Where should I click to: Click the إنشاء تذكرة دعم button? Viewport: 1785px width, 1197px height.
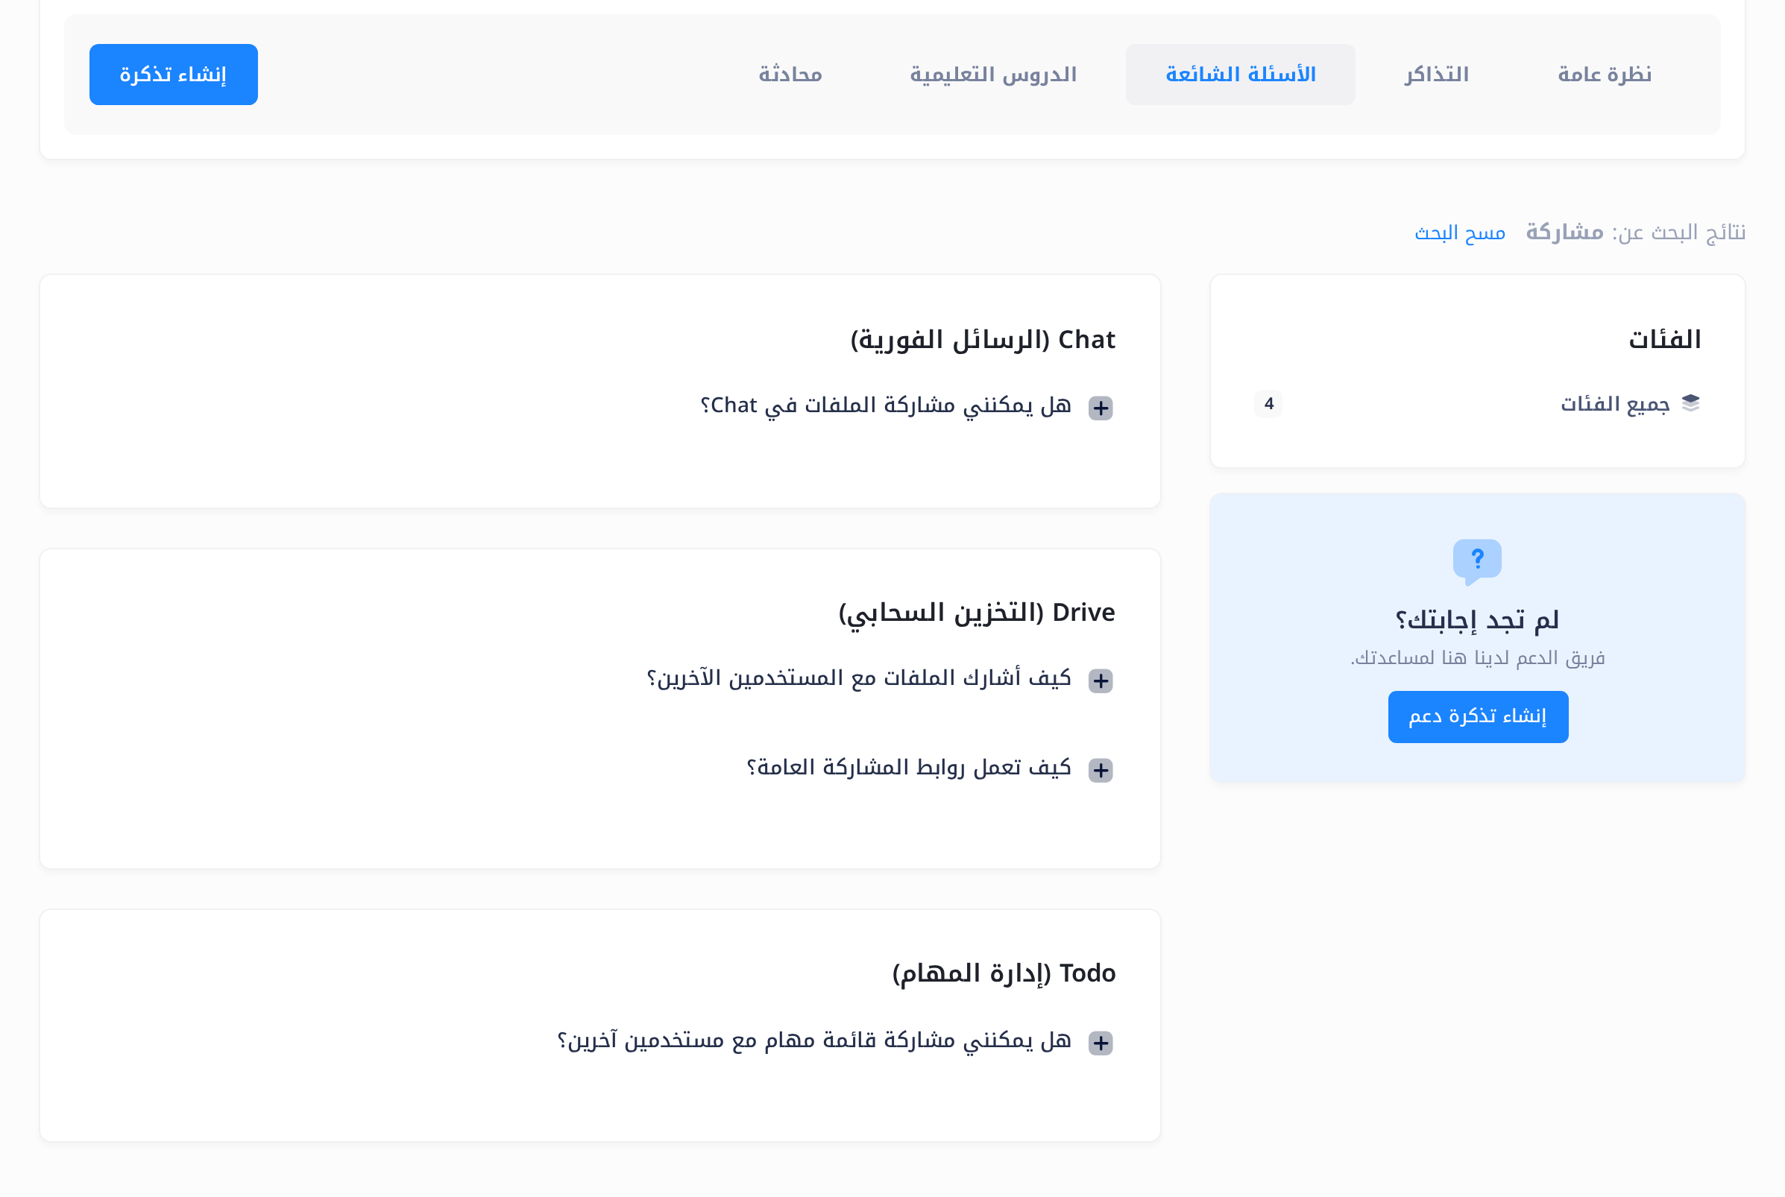click(1477, 717)
